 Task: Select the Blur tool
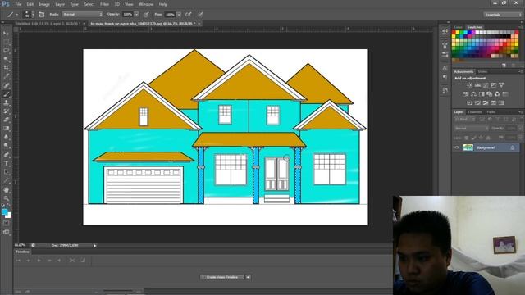6,137
